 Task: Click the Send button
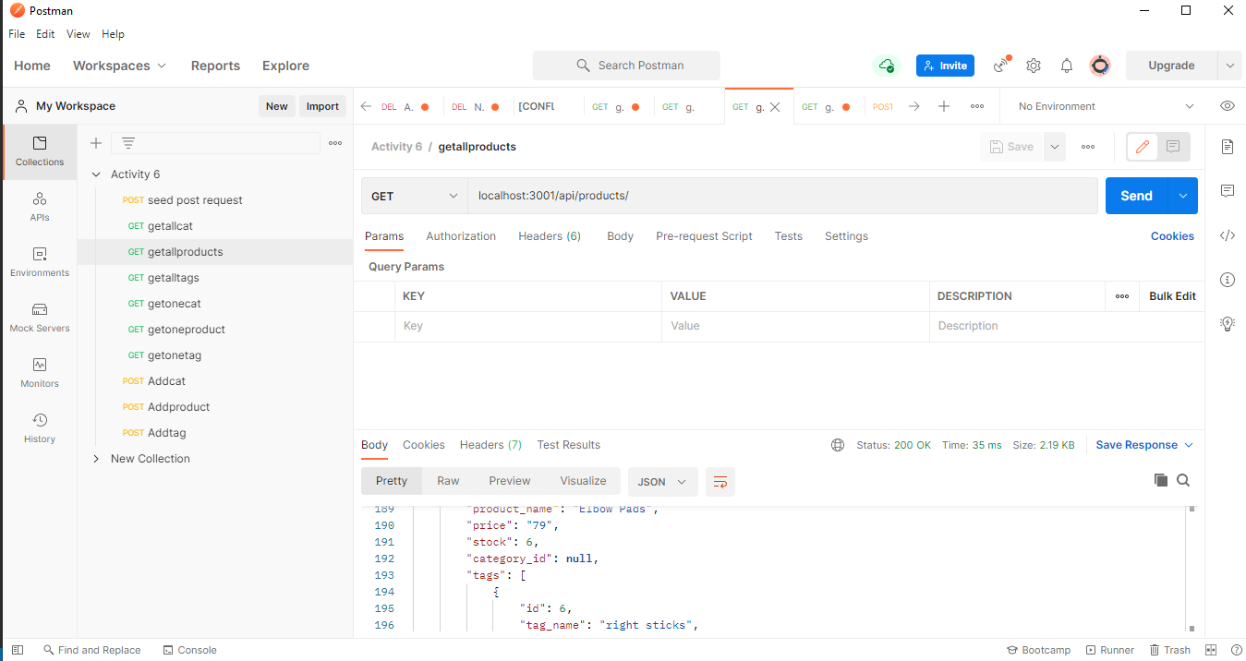[1135, 195]
